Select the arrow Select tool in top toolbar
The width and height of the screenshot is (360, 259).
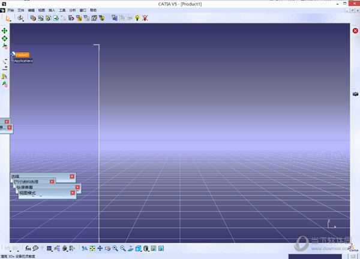click(8, 18)
